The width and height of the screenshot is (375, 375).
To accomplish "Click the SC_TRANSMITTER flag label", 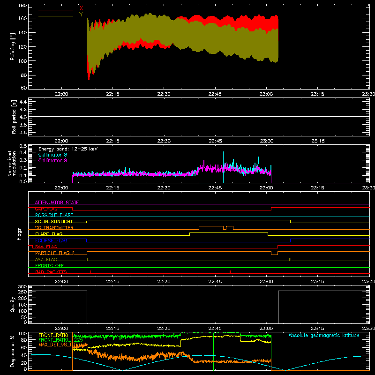I will [x=54, y=228].
